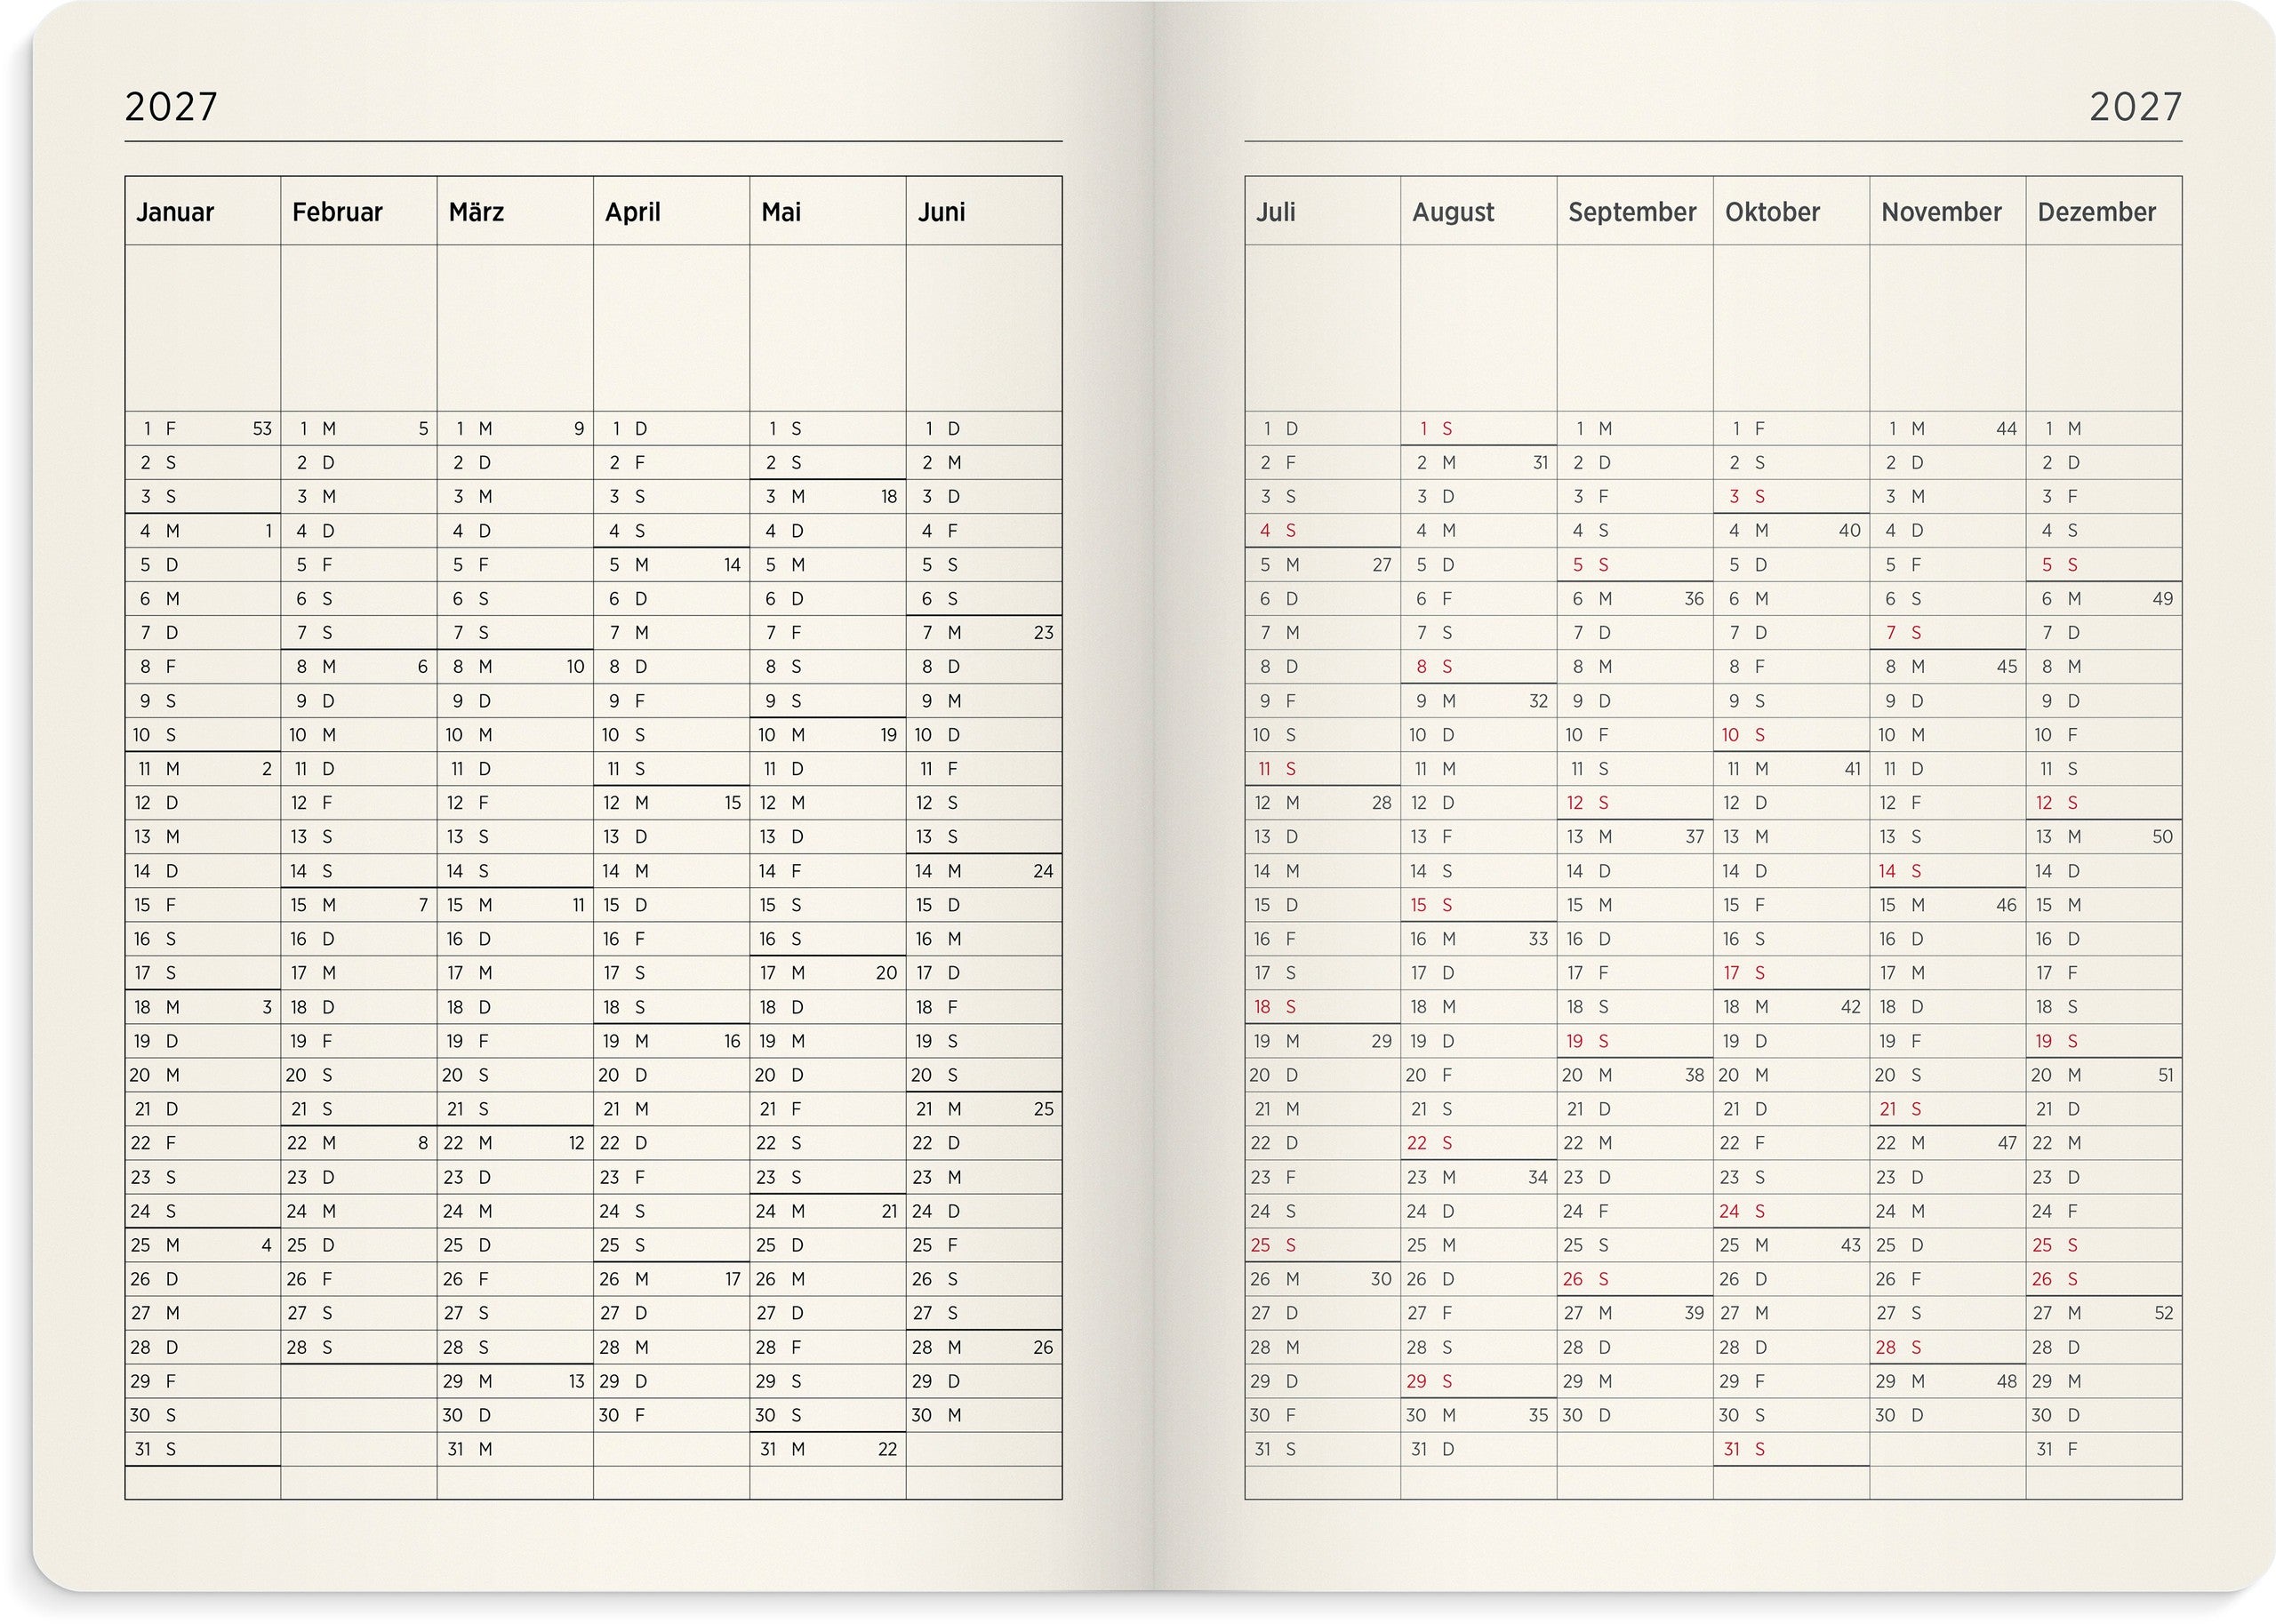Select week number 52 in Dezember
This screenshot has width=2276, height=1624.
pos(2162,1313)
